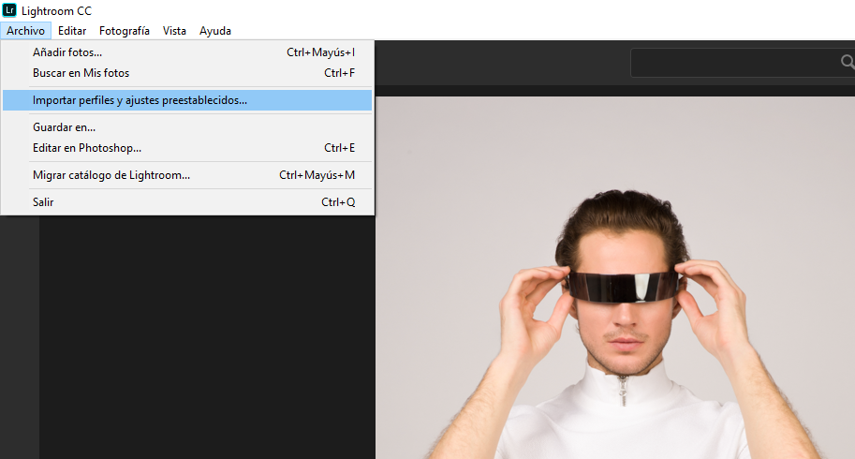Screen dimensions: 855x459
Task: Open the Editar menu
Action: pyautogui.click(x=72, y=31)
